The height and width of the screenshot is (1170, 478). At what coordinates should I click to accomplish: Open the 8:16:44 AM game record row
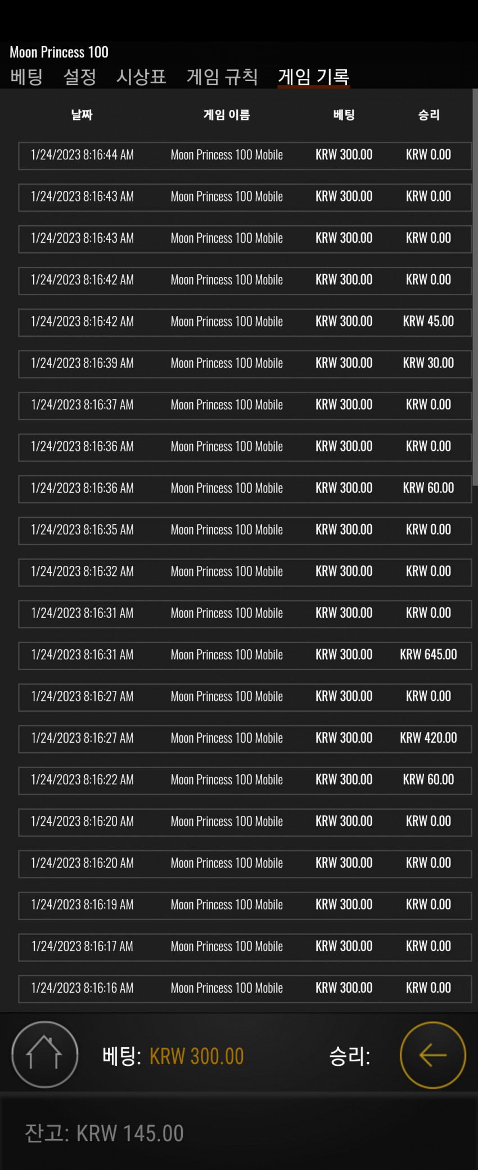tap(245, 155)
